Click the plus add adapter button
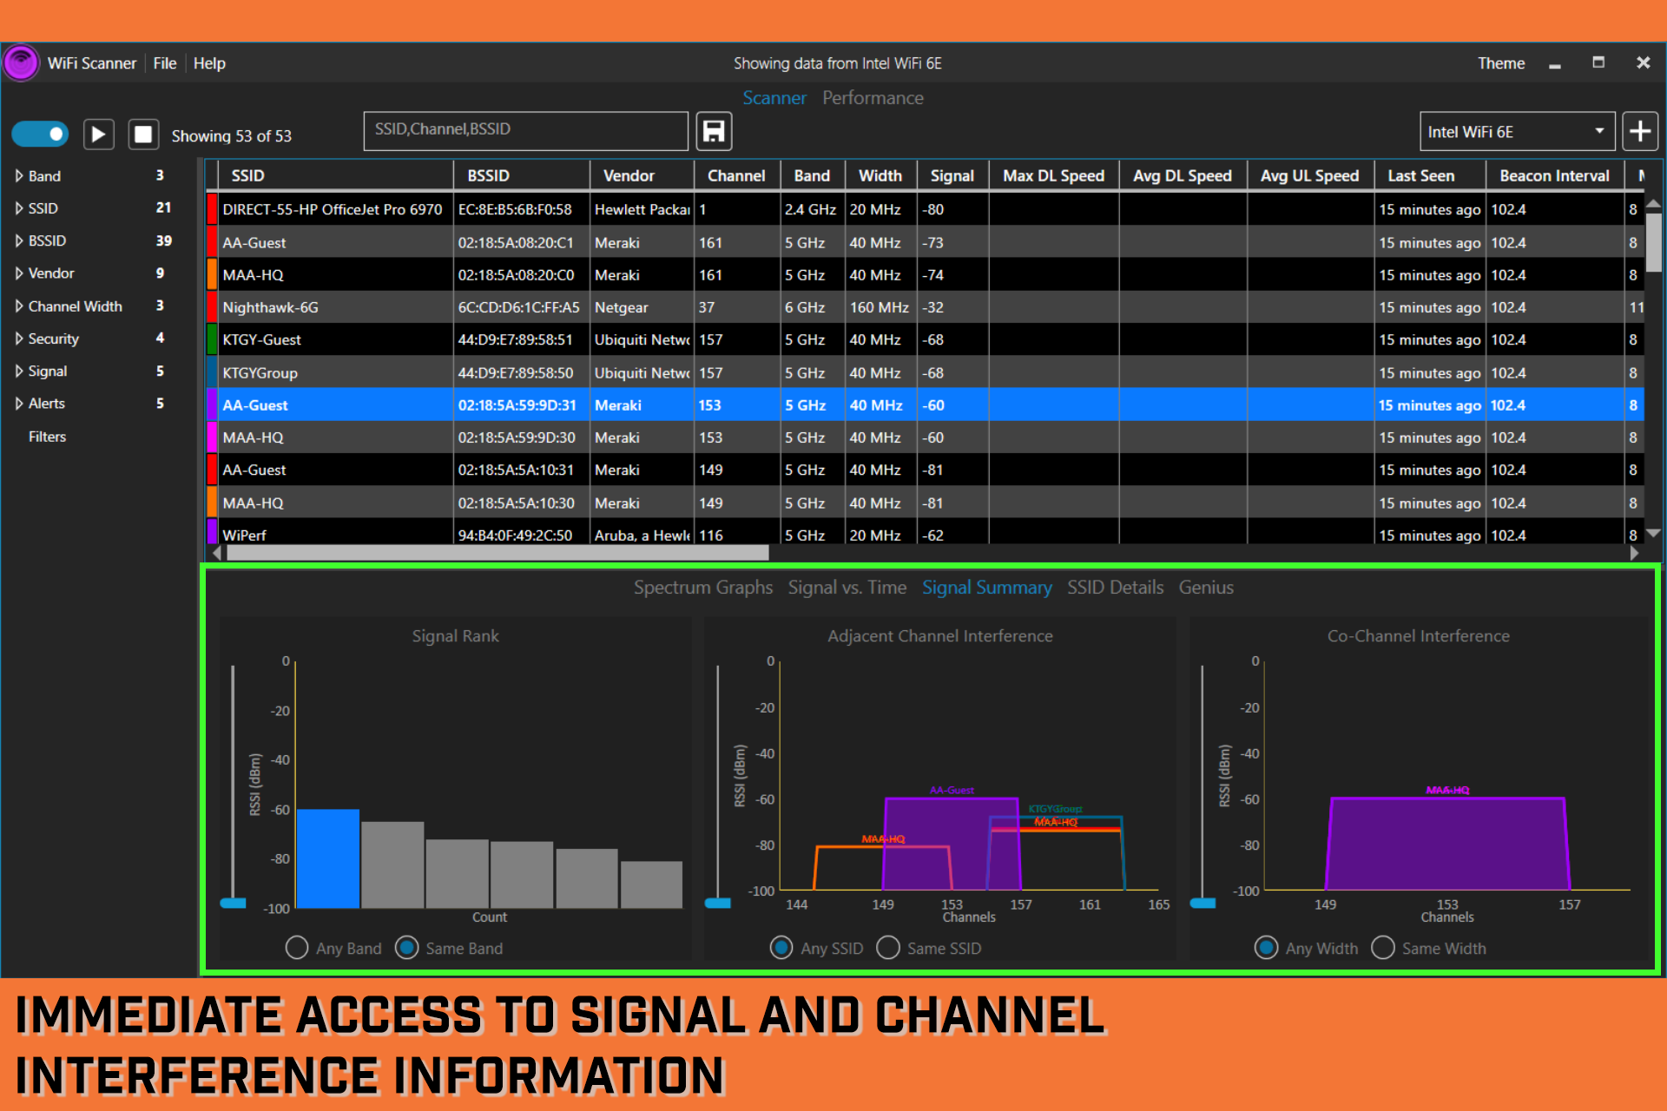The image size is (1667, 1111). tap(1639, 132)
